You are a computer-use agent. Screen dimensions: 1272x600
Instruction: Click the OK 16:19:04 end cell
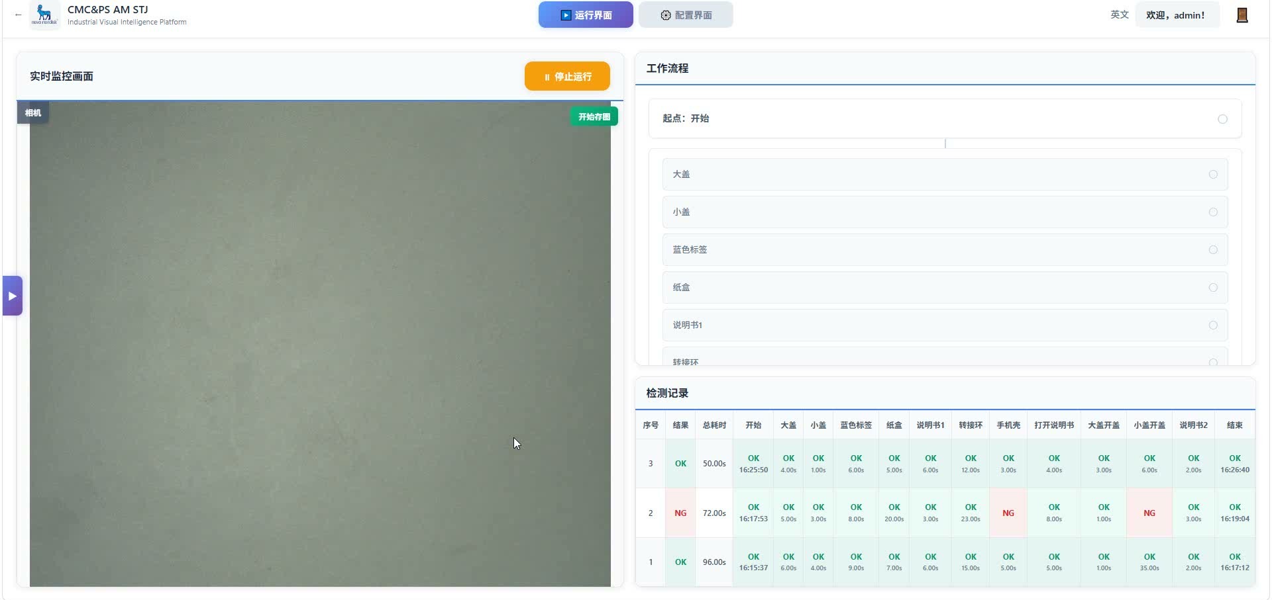tap(1235, 513)
